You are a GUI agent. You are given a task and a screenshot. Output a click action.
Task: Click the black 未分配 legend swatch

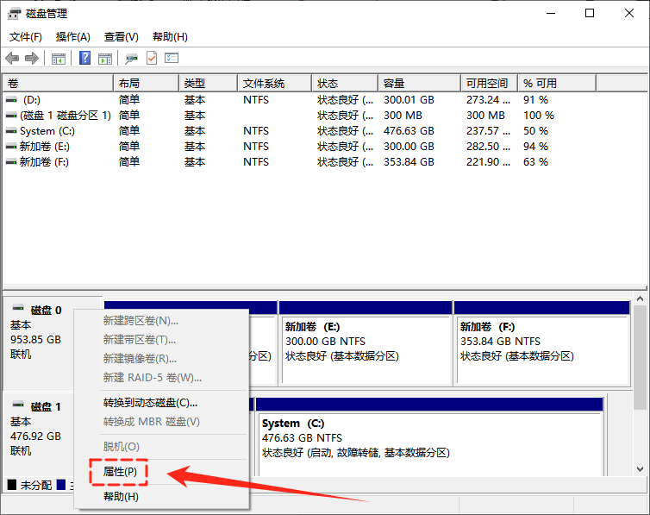12,486
